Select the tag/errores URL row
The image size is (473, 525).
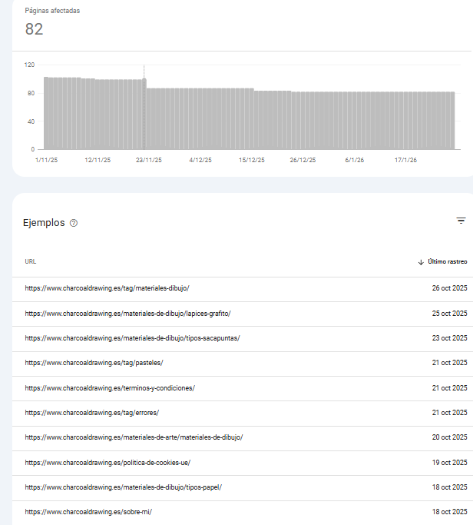[91, 413]
